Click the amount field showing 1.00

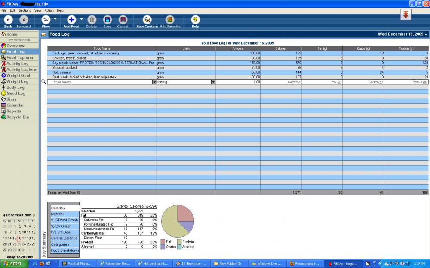coord(238,82)
